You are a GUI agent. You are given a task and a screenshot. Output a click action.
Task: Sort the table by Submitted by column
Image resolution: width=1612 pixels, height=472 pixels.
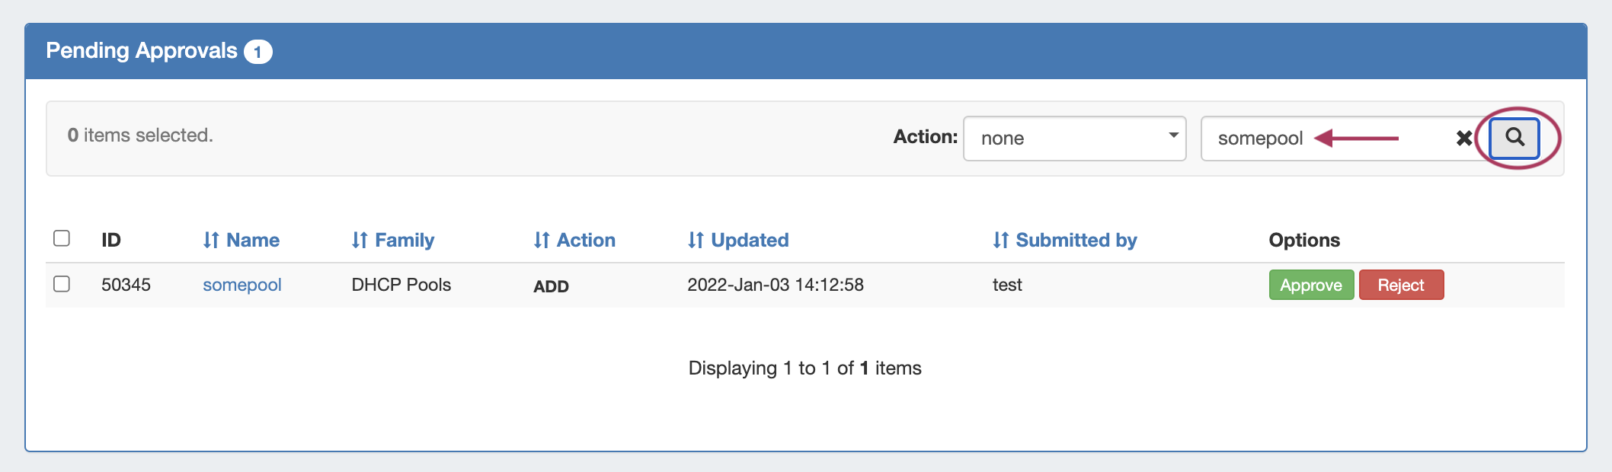coord(1065,241)
